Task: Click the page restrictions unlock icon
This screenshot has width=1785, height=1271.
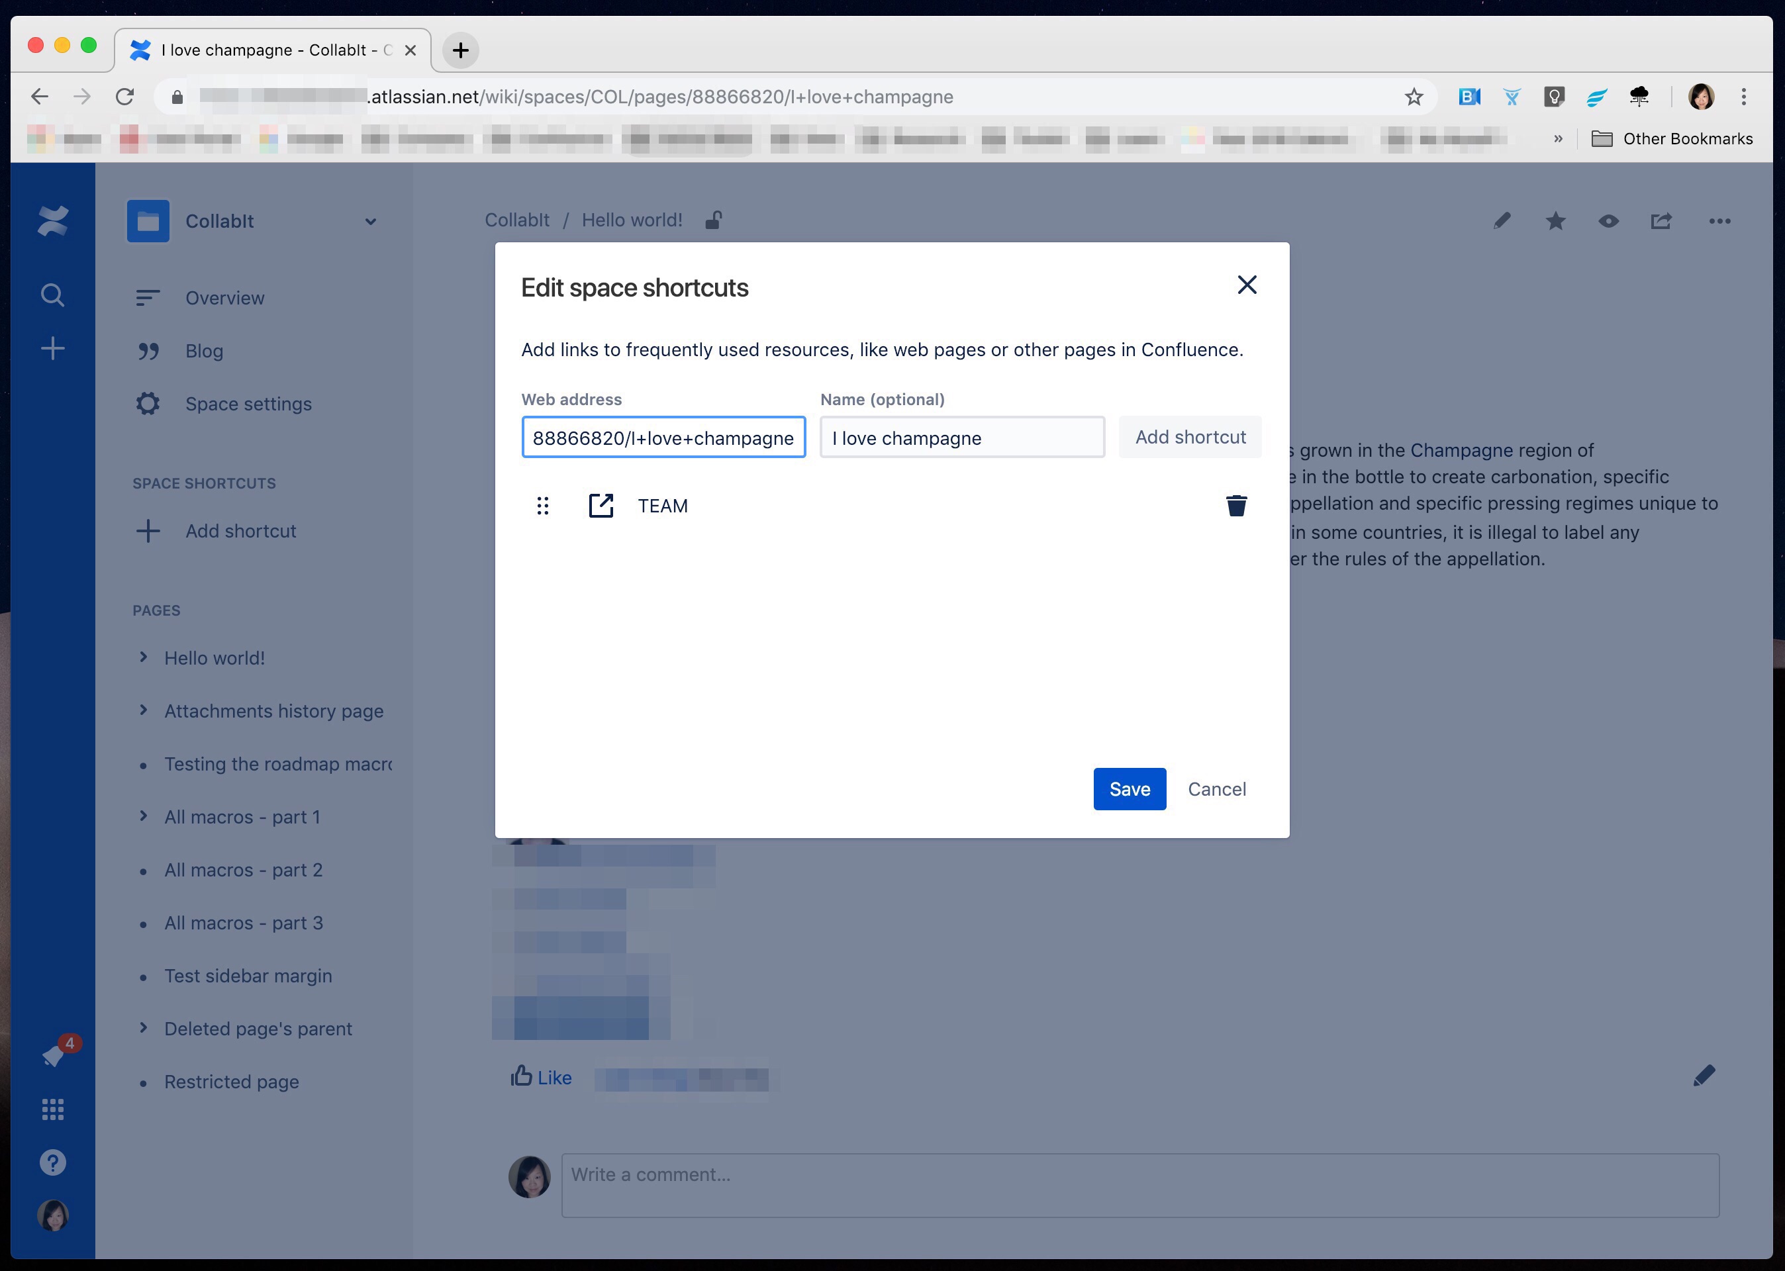Action: [x=713, y=220]
